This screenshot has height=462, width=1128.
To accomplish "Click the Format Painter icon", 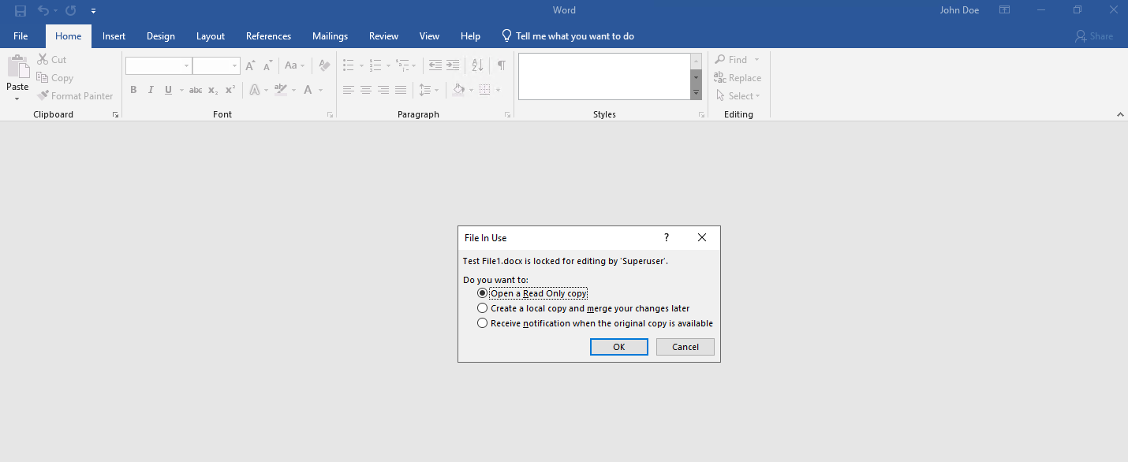I will (x=75, y=96).
